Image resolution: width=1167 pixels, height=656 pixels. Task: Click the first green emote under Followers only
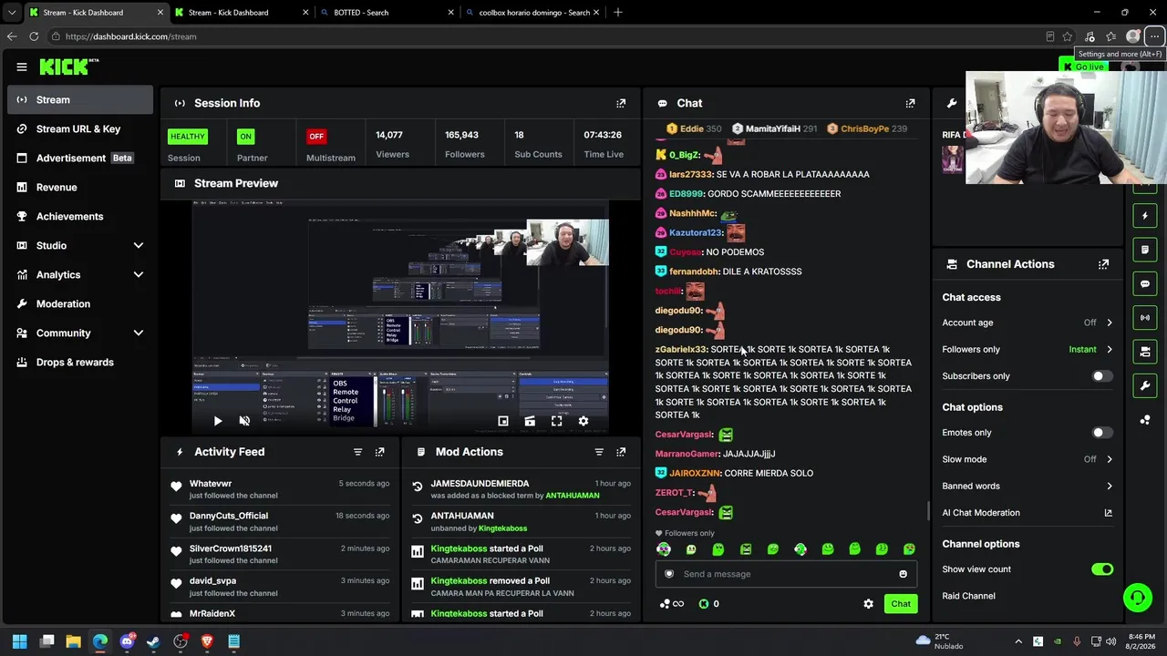664,549
